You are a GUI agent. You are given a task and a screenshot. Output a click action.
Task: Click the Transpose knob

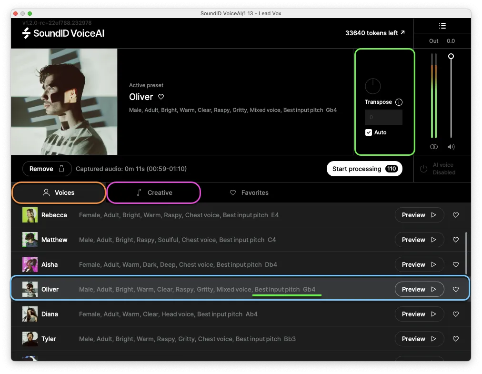(x=373, y=86)
